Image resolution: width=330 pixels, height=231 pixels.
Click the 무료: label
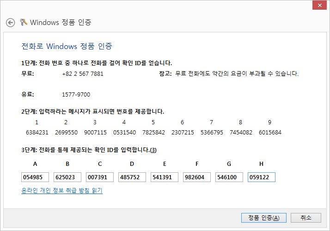coord(28,73)
